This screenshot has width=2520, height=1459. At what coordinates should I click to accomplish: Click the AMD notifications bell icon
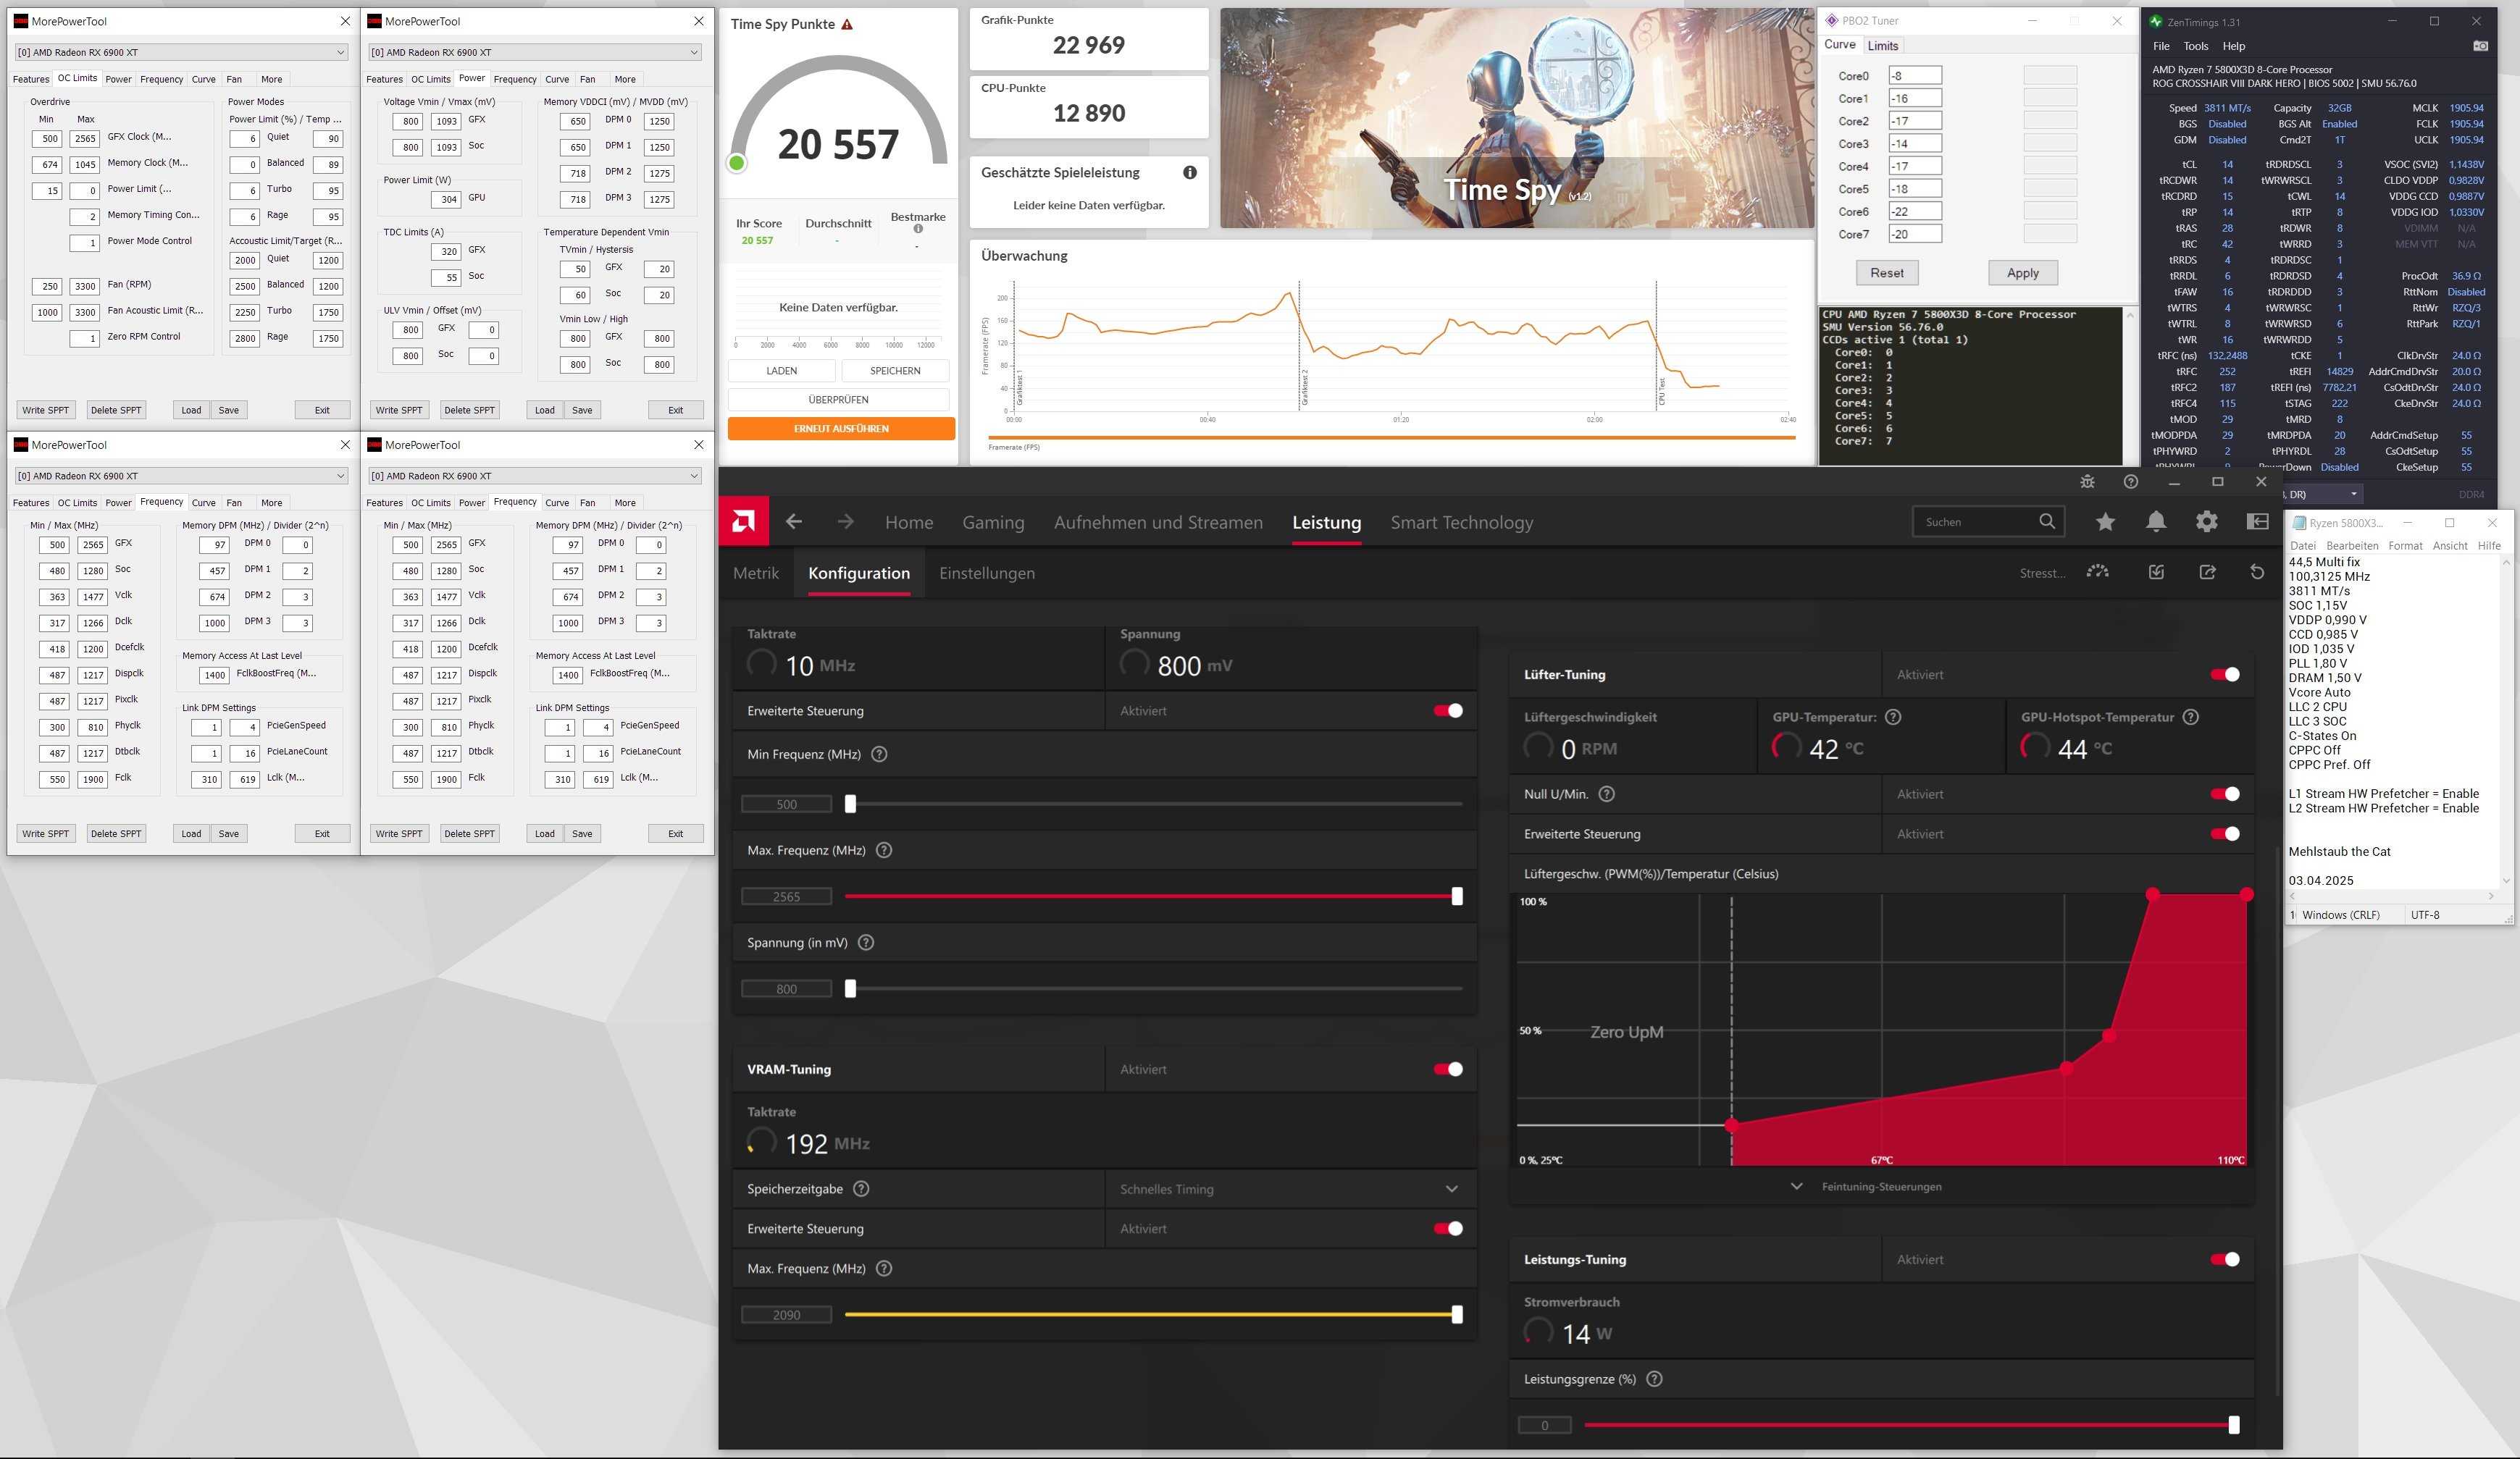pos(2156,521)
